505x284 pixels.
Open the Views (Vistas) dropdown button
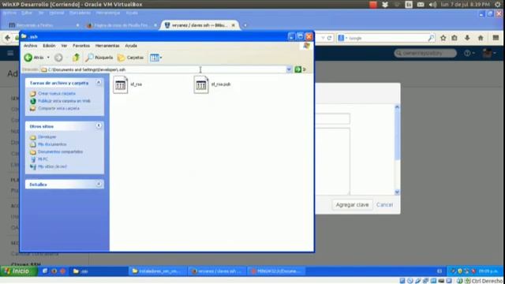coord(156,58)
